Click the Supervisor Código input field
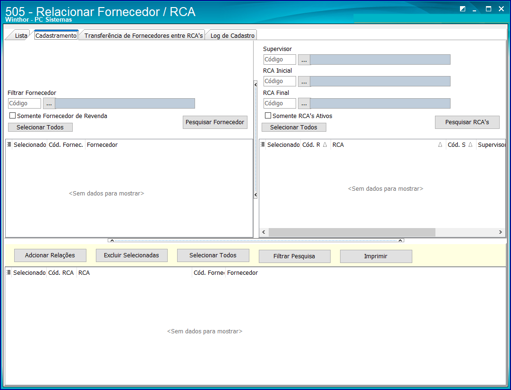This screenshot has height=390, width=511. point(280,59)
